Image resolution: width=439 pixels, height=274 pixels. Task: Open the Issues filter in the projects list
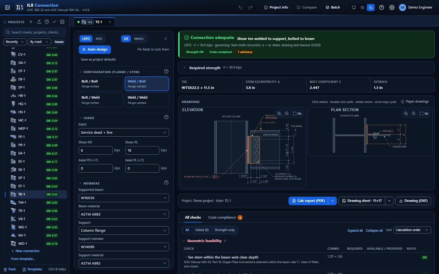59,42
